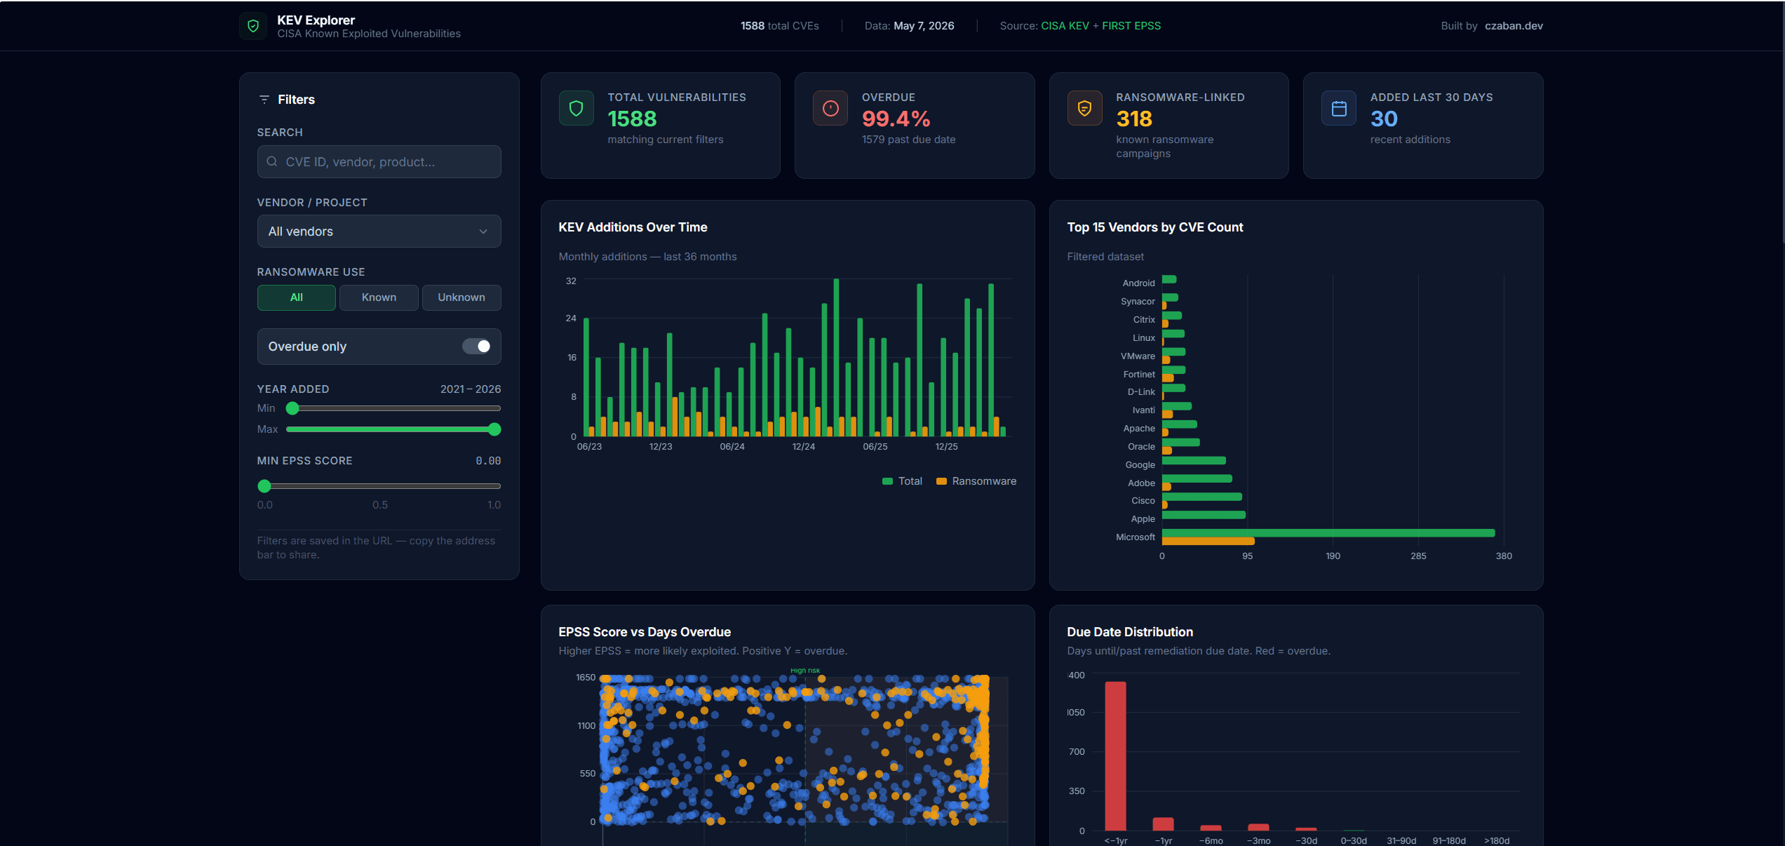Click the High risk label on scatter plot
Viewport: 1785px width, 846px height.
tap(805, 671)
